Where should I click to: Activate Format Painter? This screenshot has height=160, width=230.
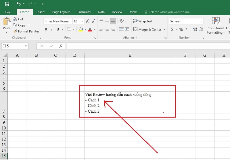26,31
